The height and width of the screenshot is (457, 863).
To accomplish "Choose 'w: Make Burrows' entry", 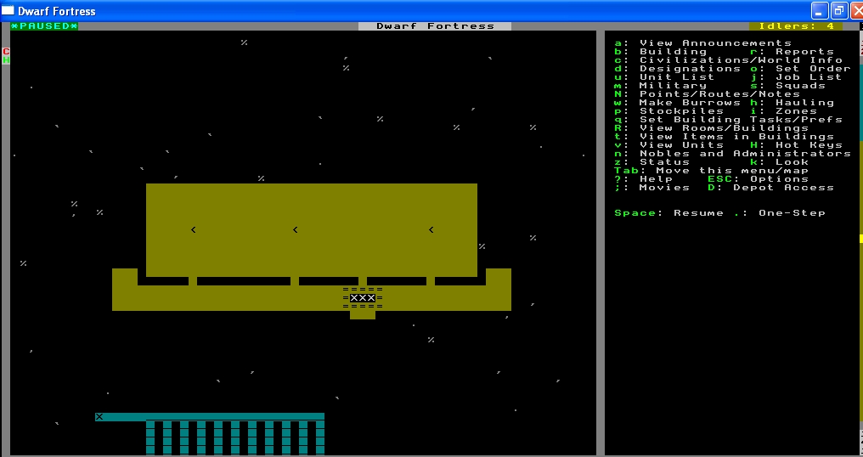I will point(678,103).
